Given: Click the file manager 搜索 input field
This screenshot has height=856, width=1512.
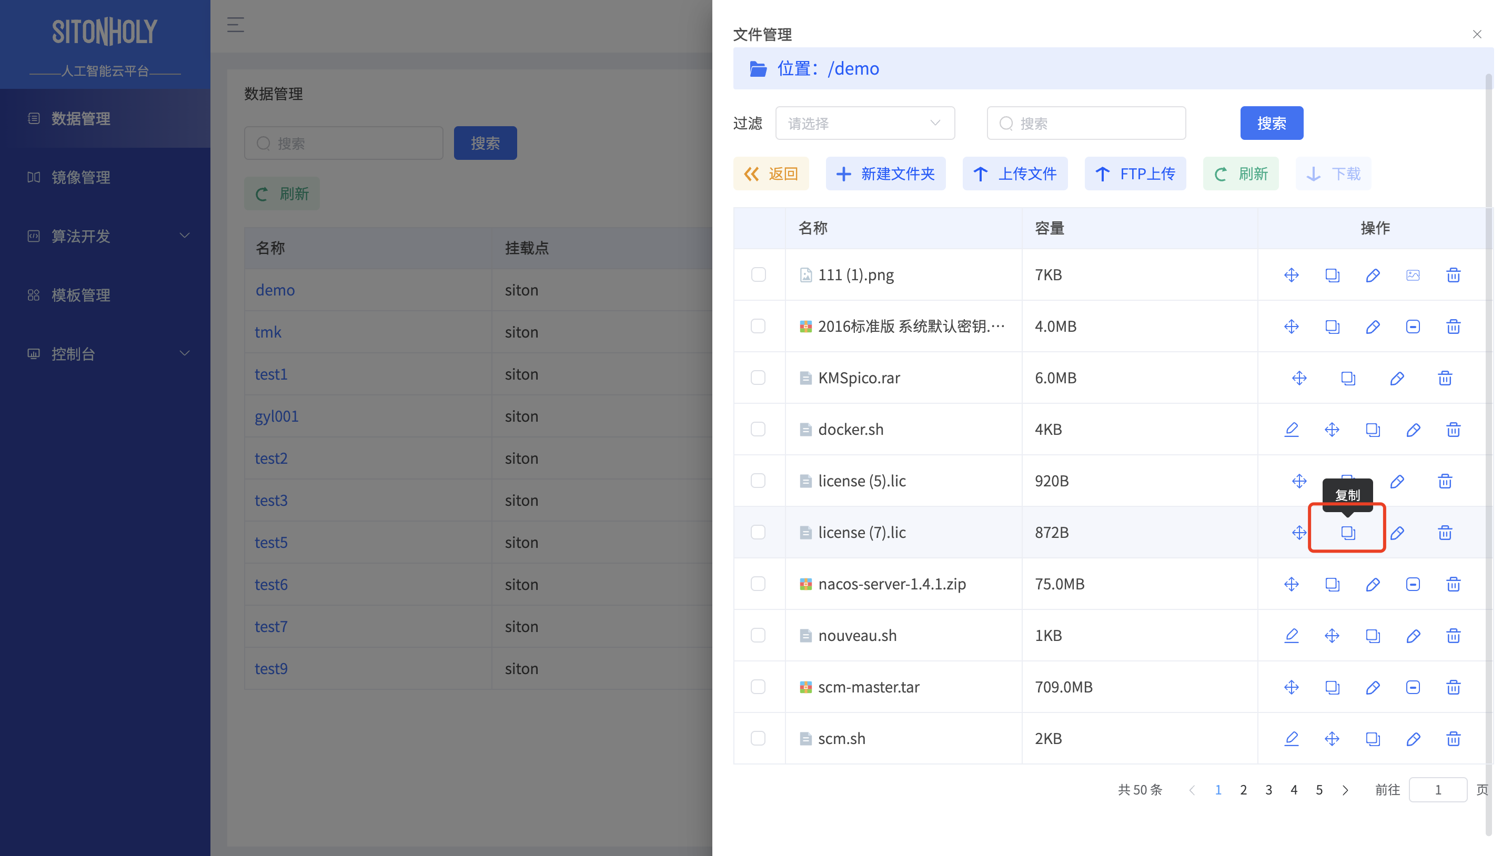Looking at the screenshot, I should (x=1086, y=124).
